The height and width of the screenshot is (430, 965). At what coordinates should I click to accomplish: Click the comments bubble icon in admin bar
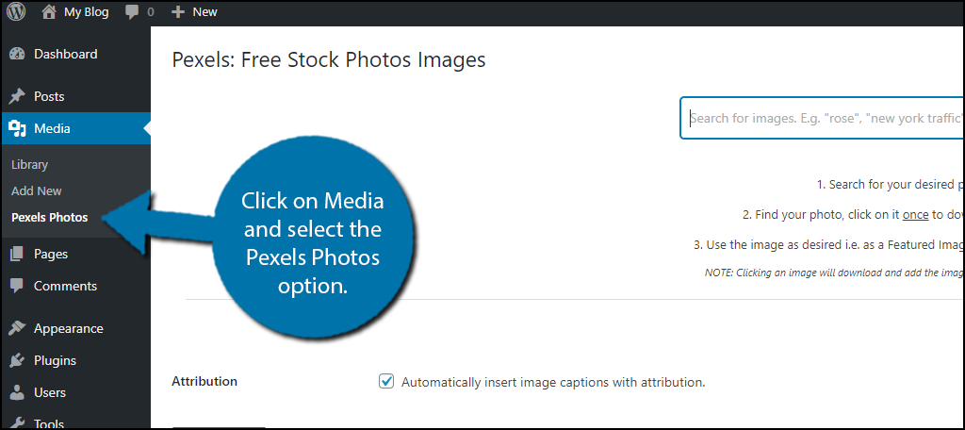coord(132,12)
